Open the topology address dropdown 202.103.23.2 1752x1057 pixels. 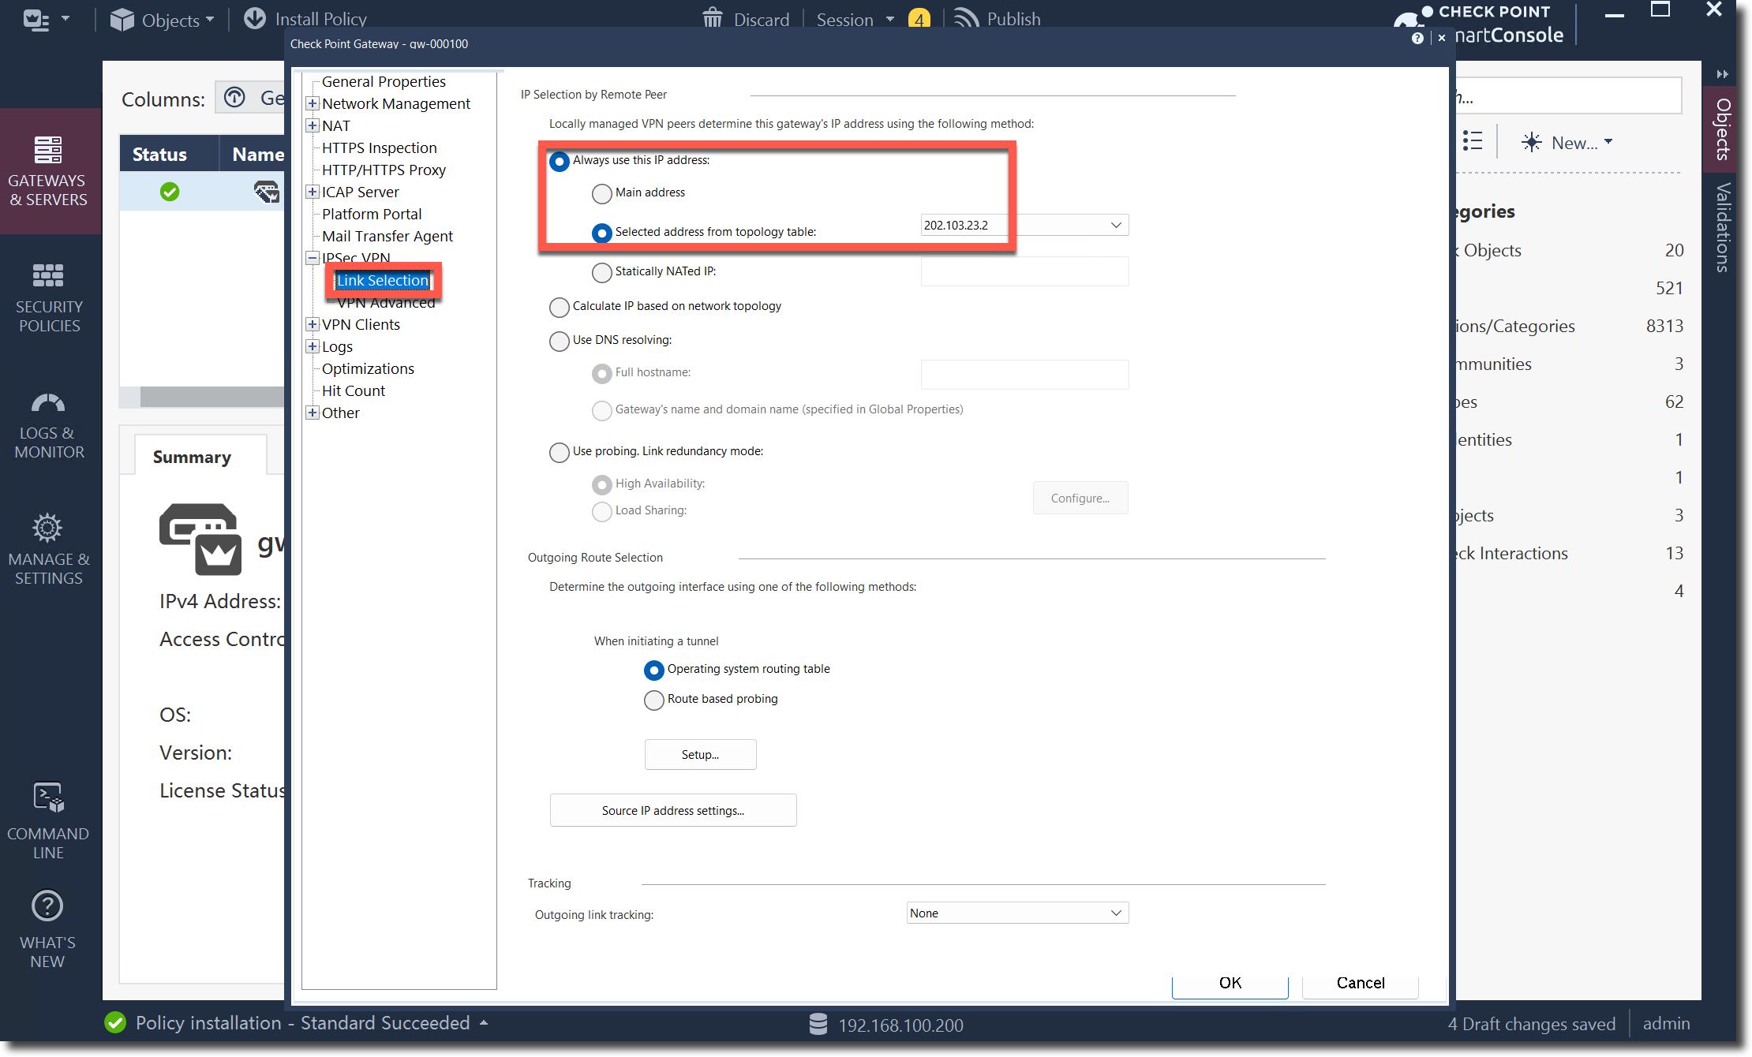pyautogui.click(x=1116, y=226)
